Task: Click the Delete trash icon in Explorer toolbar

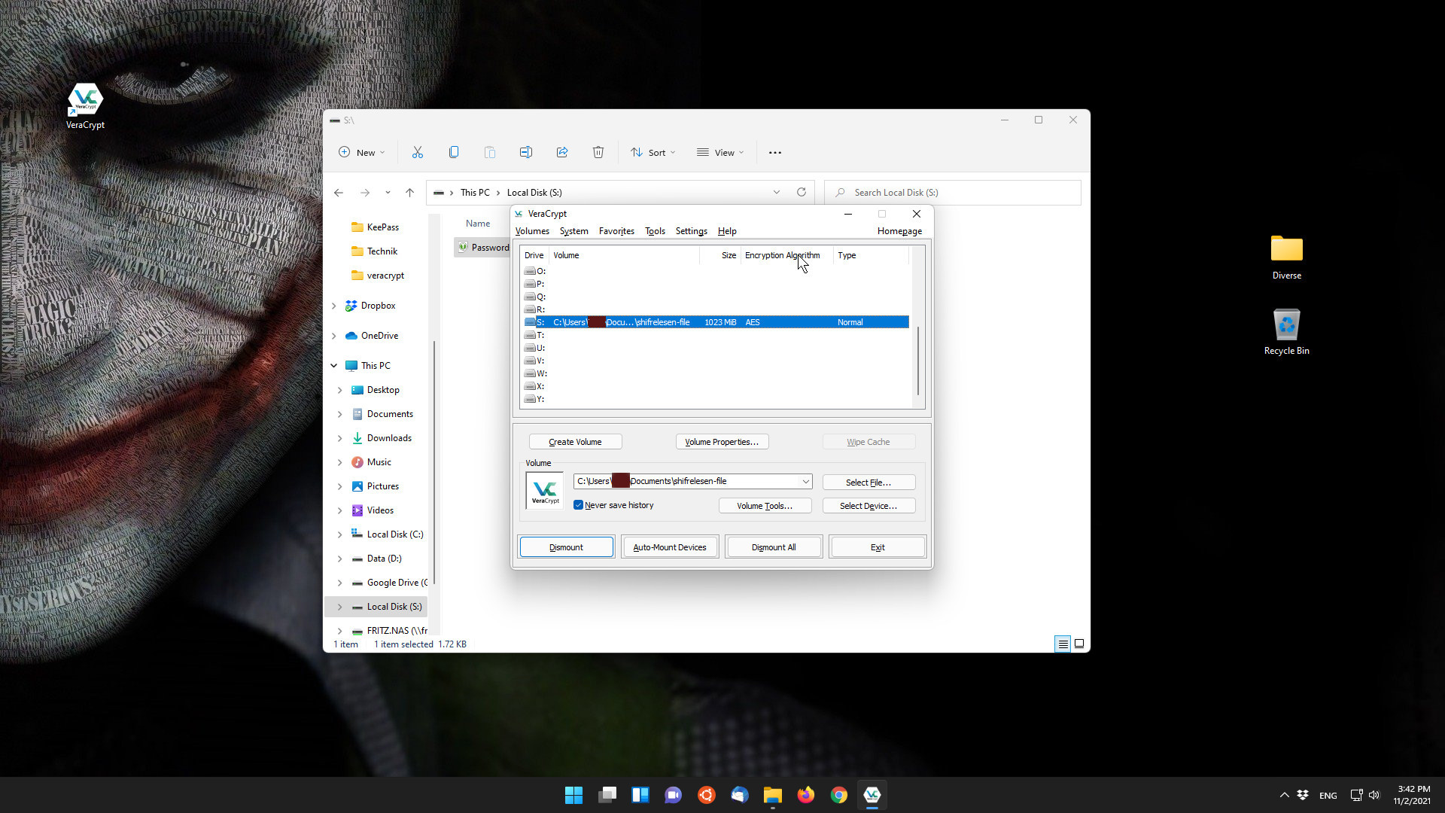Action: (x=598, y=152)
